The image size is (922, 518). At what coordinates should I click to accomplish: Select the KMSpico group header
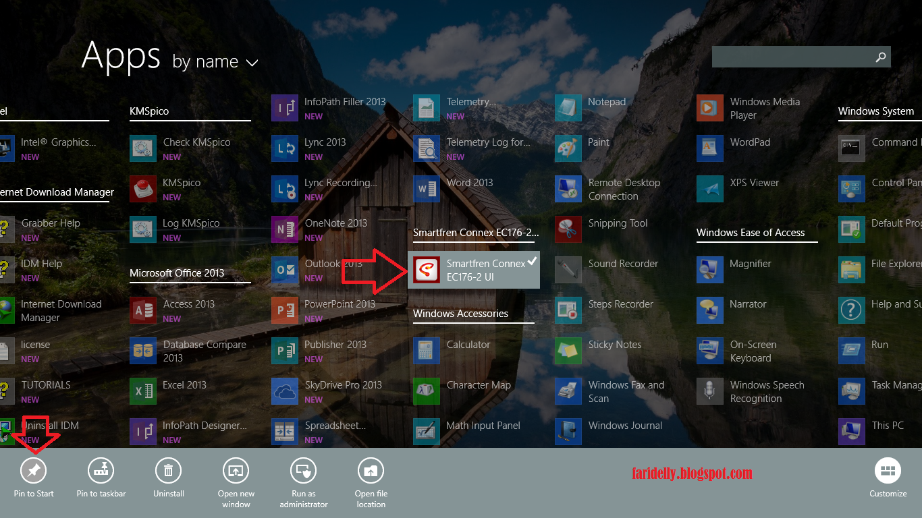click(149, 111)
